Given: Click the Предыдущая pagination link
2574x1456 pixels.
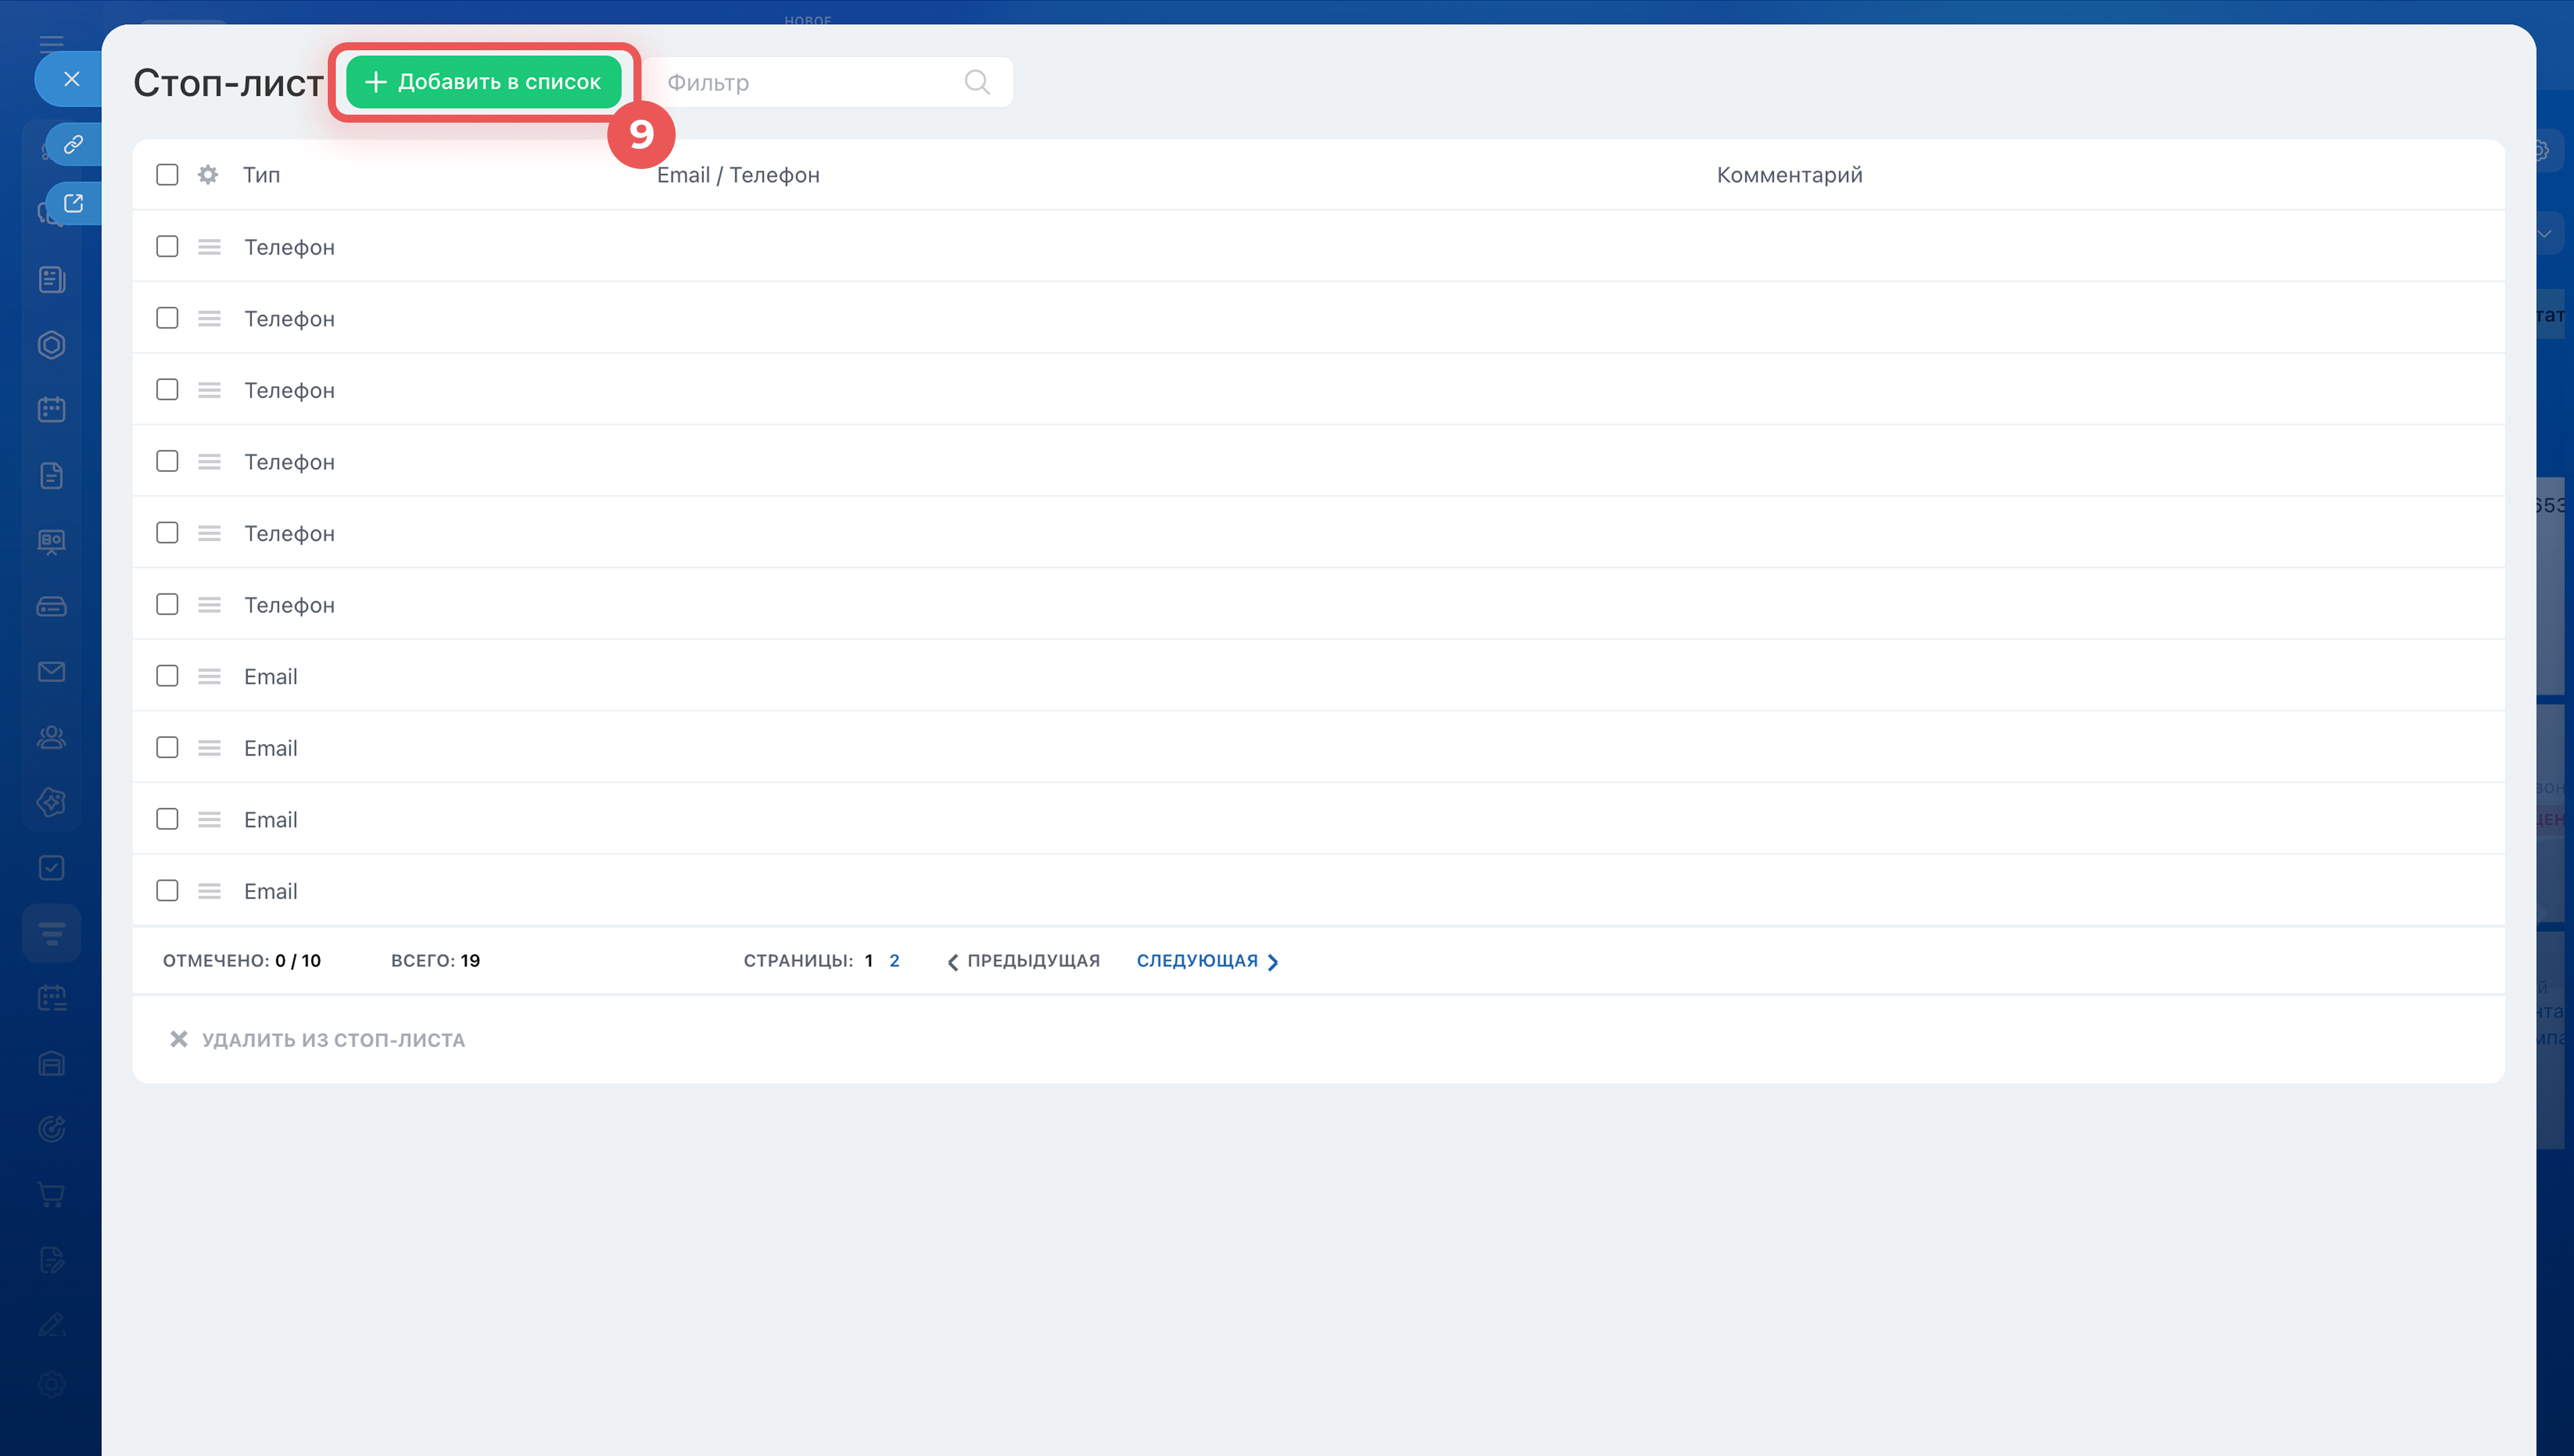Looking at the screenshot, I should click(1023, 961).
